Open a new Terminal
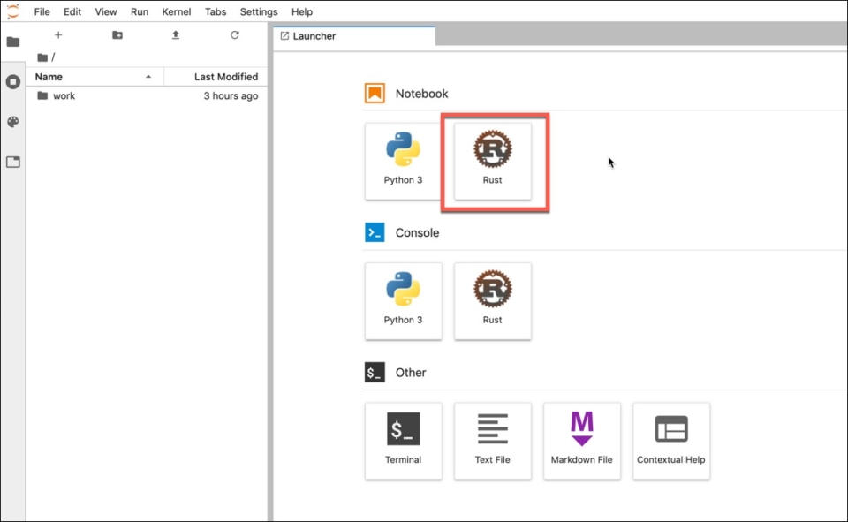The height and width of the screenshot is (522, 848). pyautogui.click(x=403, y=440)
